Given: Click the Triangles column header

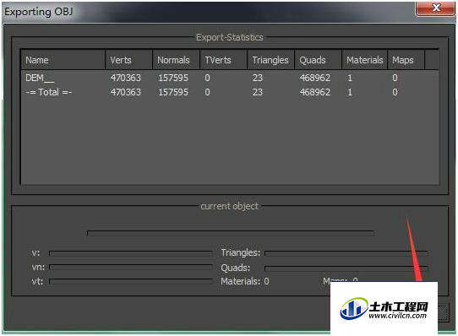Looking at the screenshot, I should [x=270, y=60].
